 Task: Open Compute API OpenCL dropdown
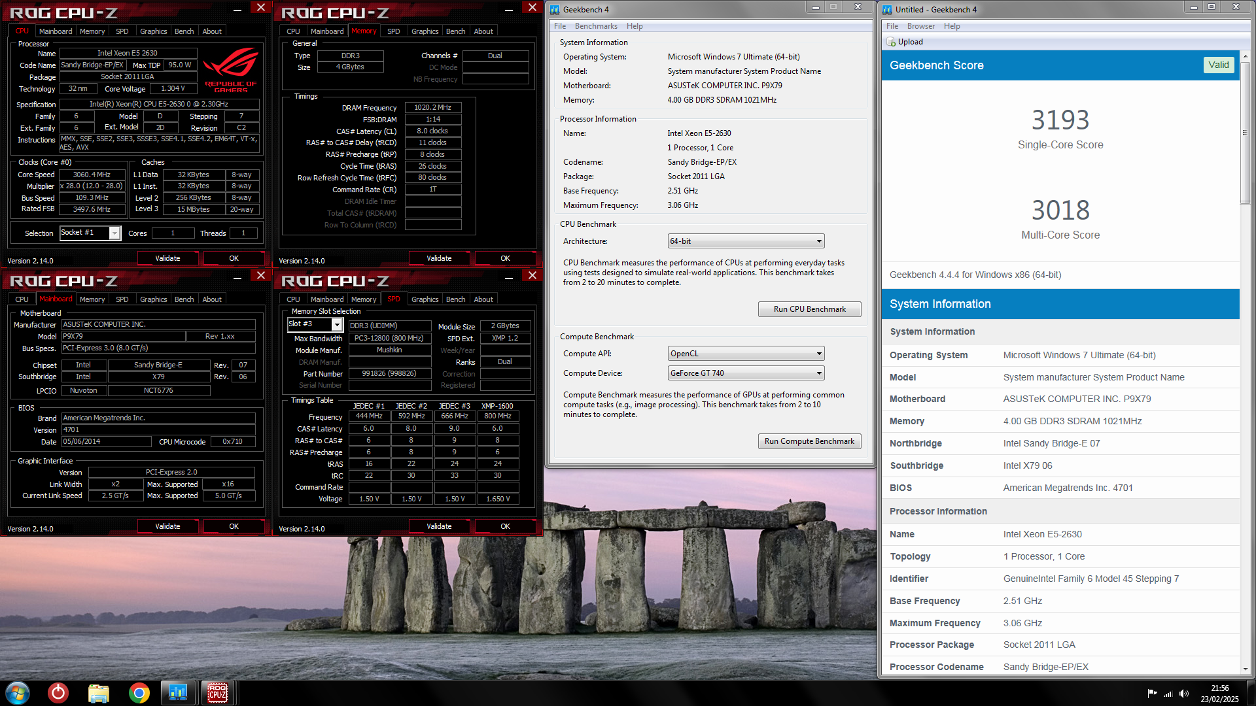point(746,354)
